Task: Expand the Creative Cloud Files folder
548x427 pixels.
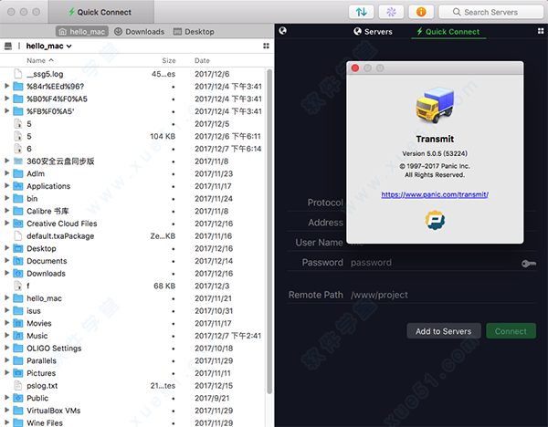Action: [x=6, y=224]
